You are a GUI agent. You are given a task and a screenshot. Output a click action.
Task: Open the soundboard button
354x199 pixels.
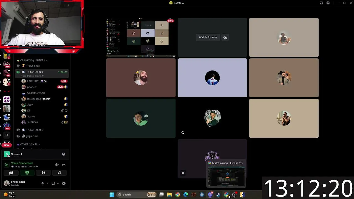(x=59, y=173)
